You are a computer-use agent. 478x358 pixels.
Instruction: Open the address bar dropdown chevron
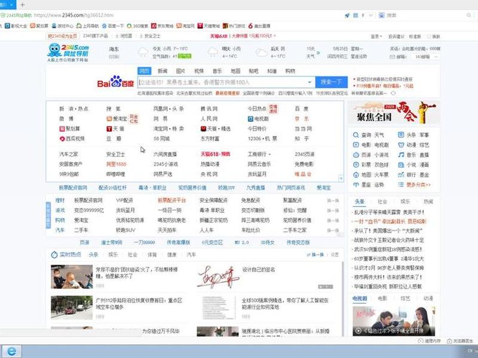tap(370, 16)
